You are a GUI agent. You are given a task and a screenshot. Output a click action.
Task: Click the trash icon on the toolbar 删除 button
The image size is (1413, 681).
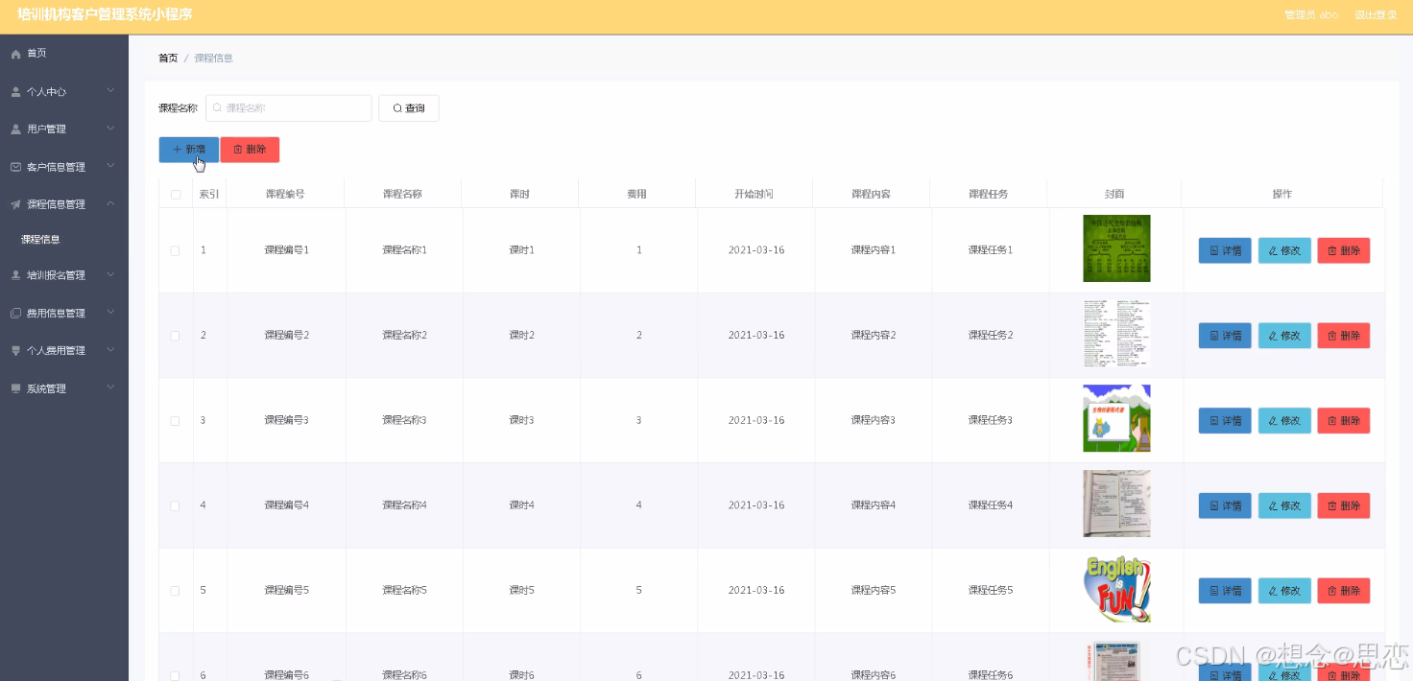point(238,150)
